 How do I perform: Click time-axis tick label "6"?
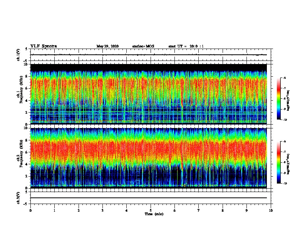[174, 211]
